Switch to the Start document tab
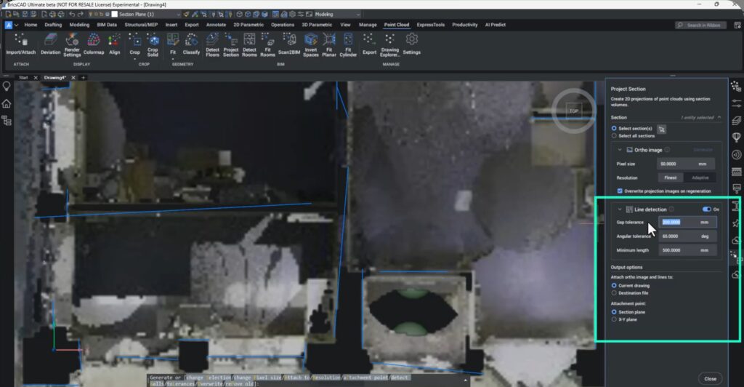744x387 pixels. tap(24, 77)
